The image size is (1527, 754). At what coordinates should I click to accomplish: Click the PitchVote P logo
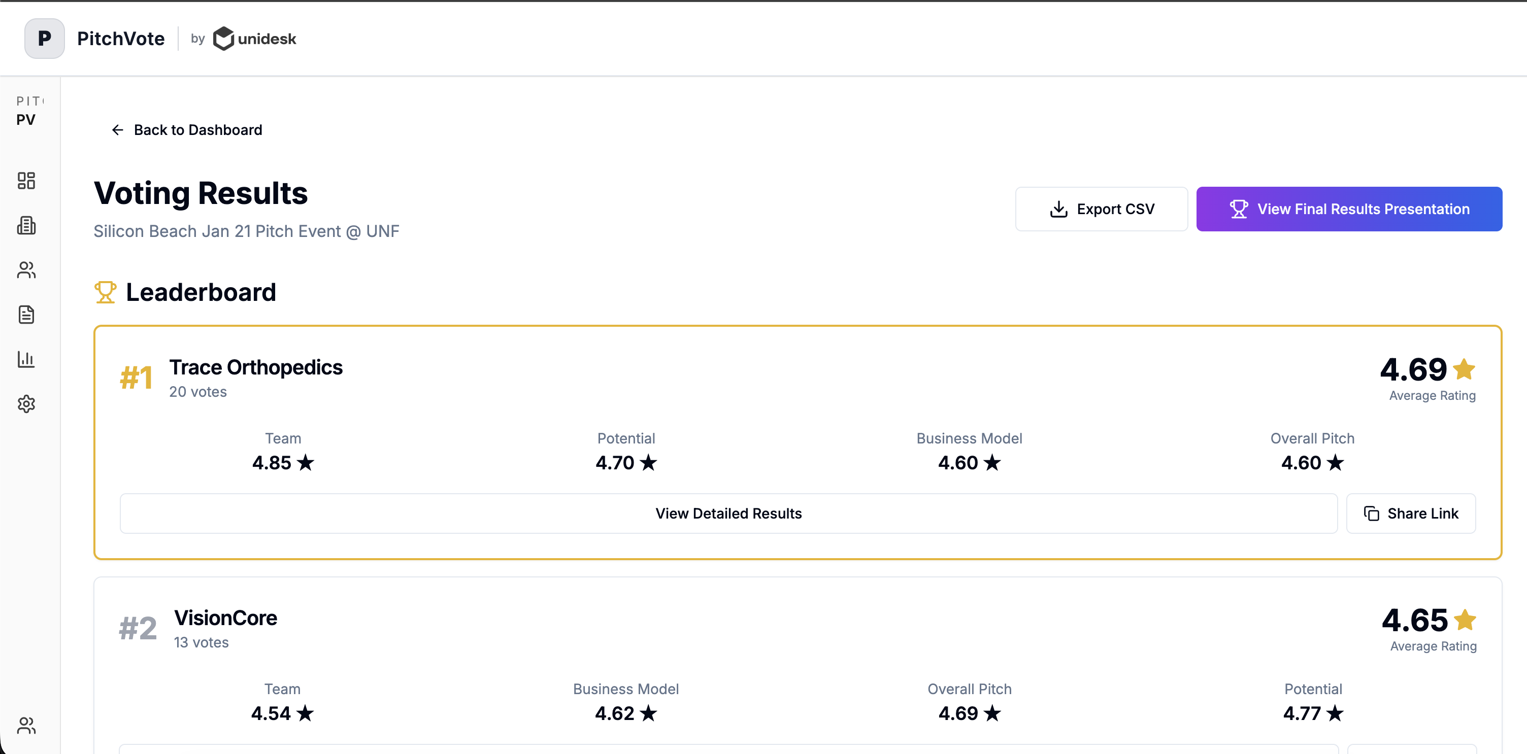[x=45, y=39]
